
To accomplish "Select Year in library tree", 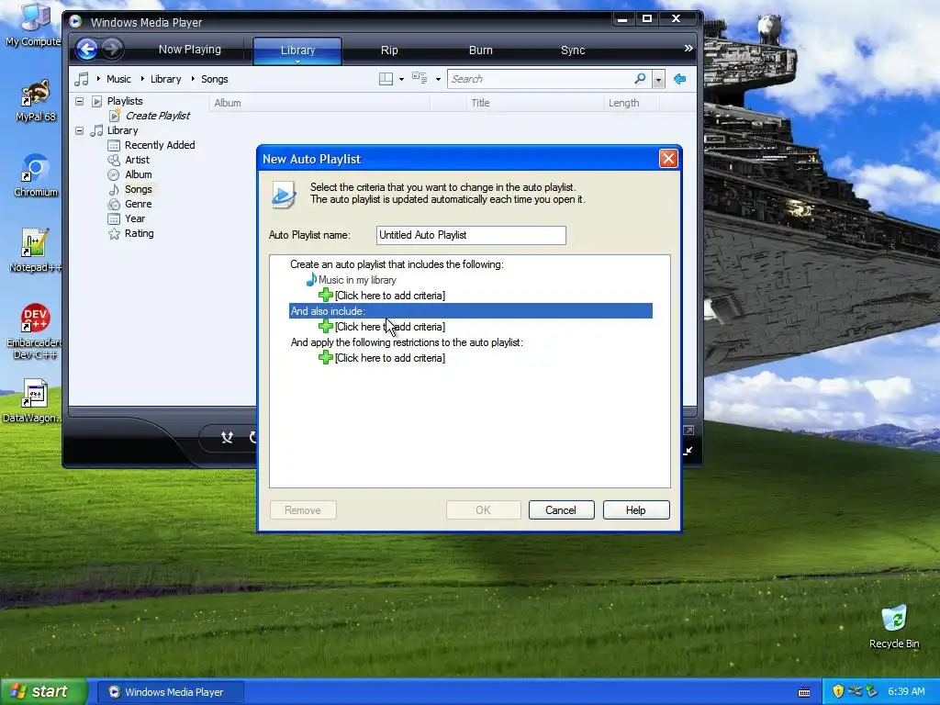I will coord(135,218).
